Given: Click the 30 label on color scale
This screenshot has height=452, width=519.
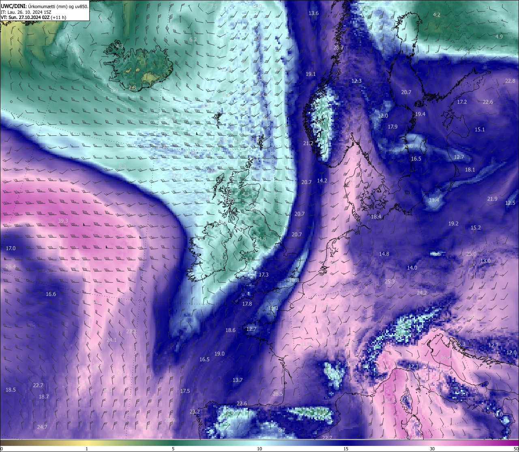Looking at the screenshot, I should click(432, 449).
